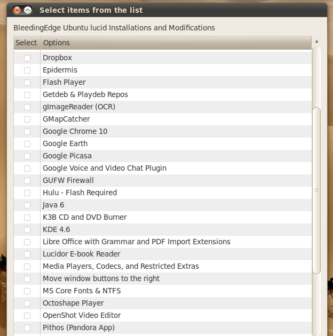Select the Epidermis text row

click(x=60, y=70)
